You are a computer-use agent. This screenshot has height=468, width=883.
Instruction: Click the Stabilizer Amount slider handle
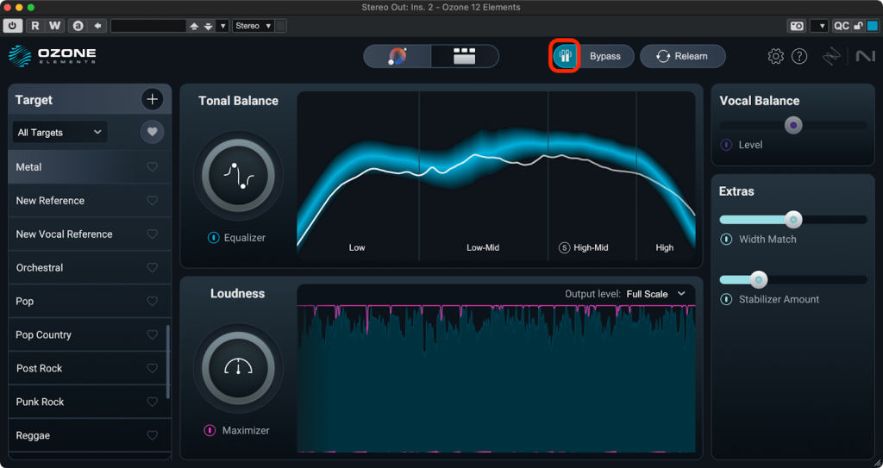coord(758,280)
